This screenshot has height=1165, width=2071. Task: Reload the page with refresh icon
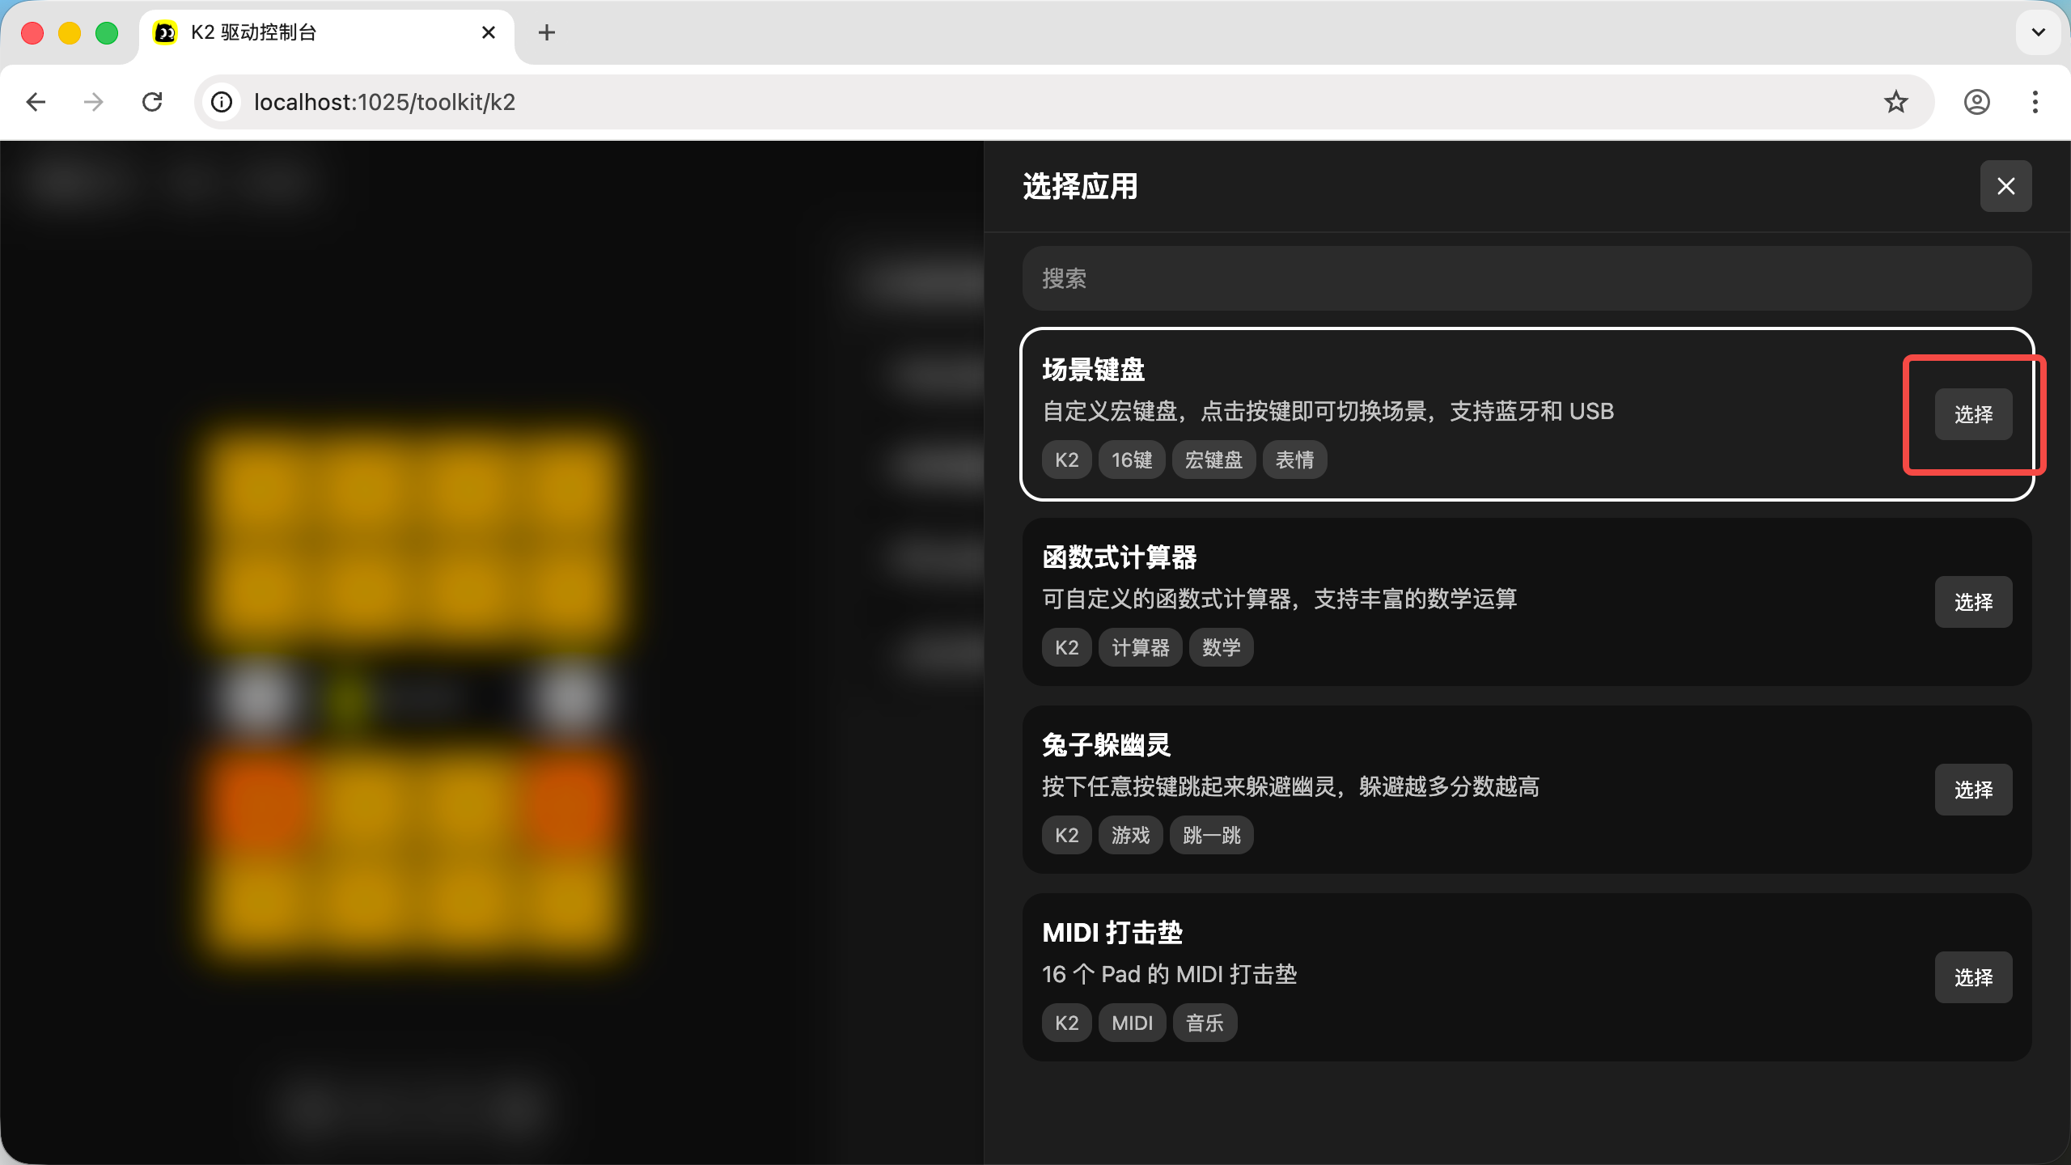152,102
